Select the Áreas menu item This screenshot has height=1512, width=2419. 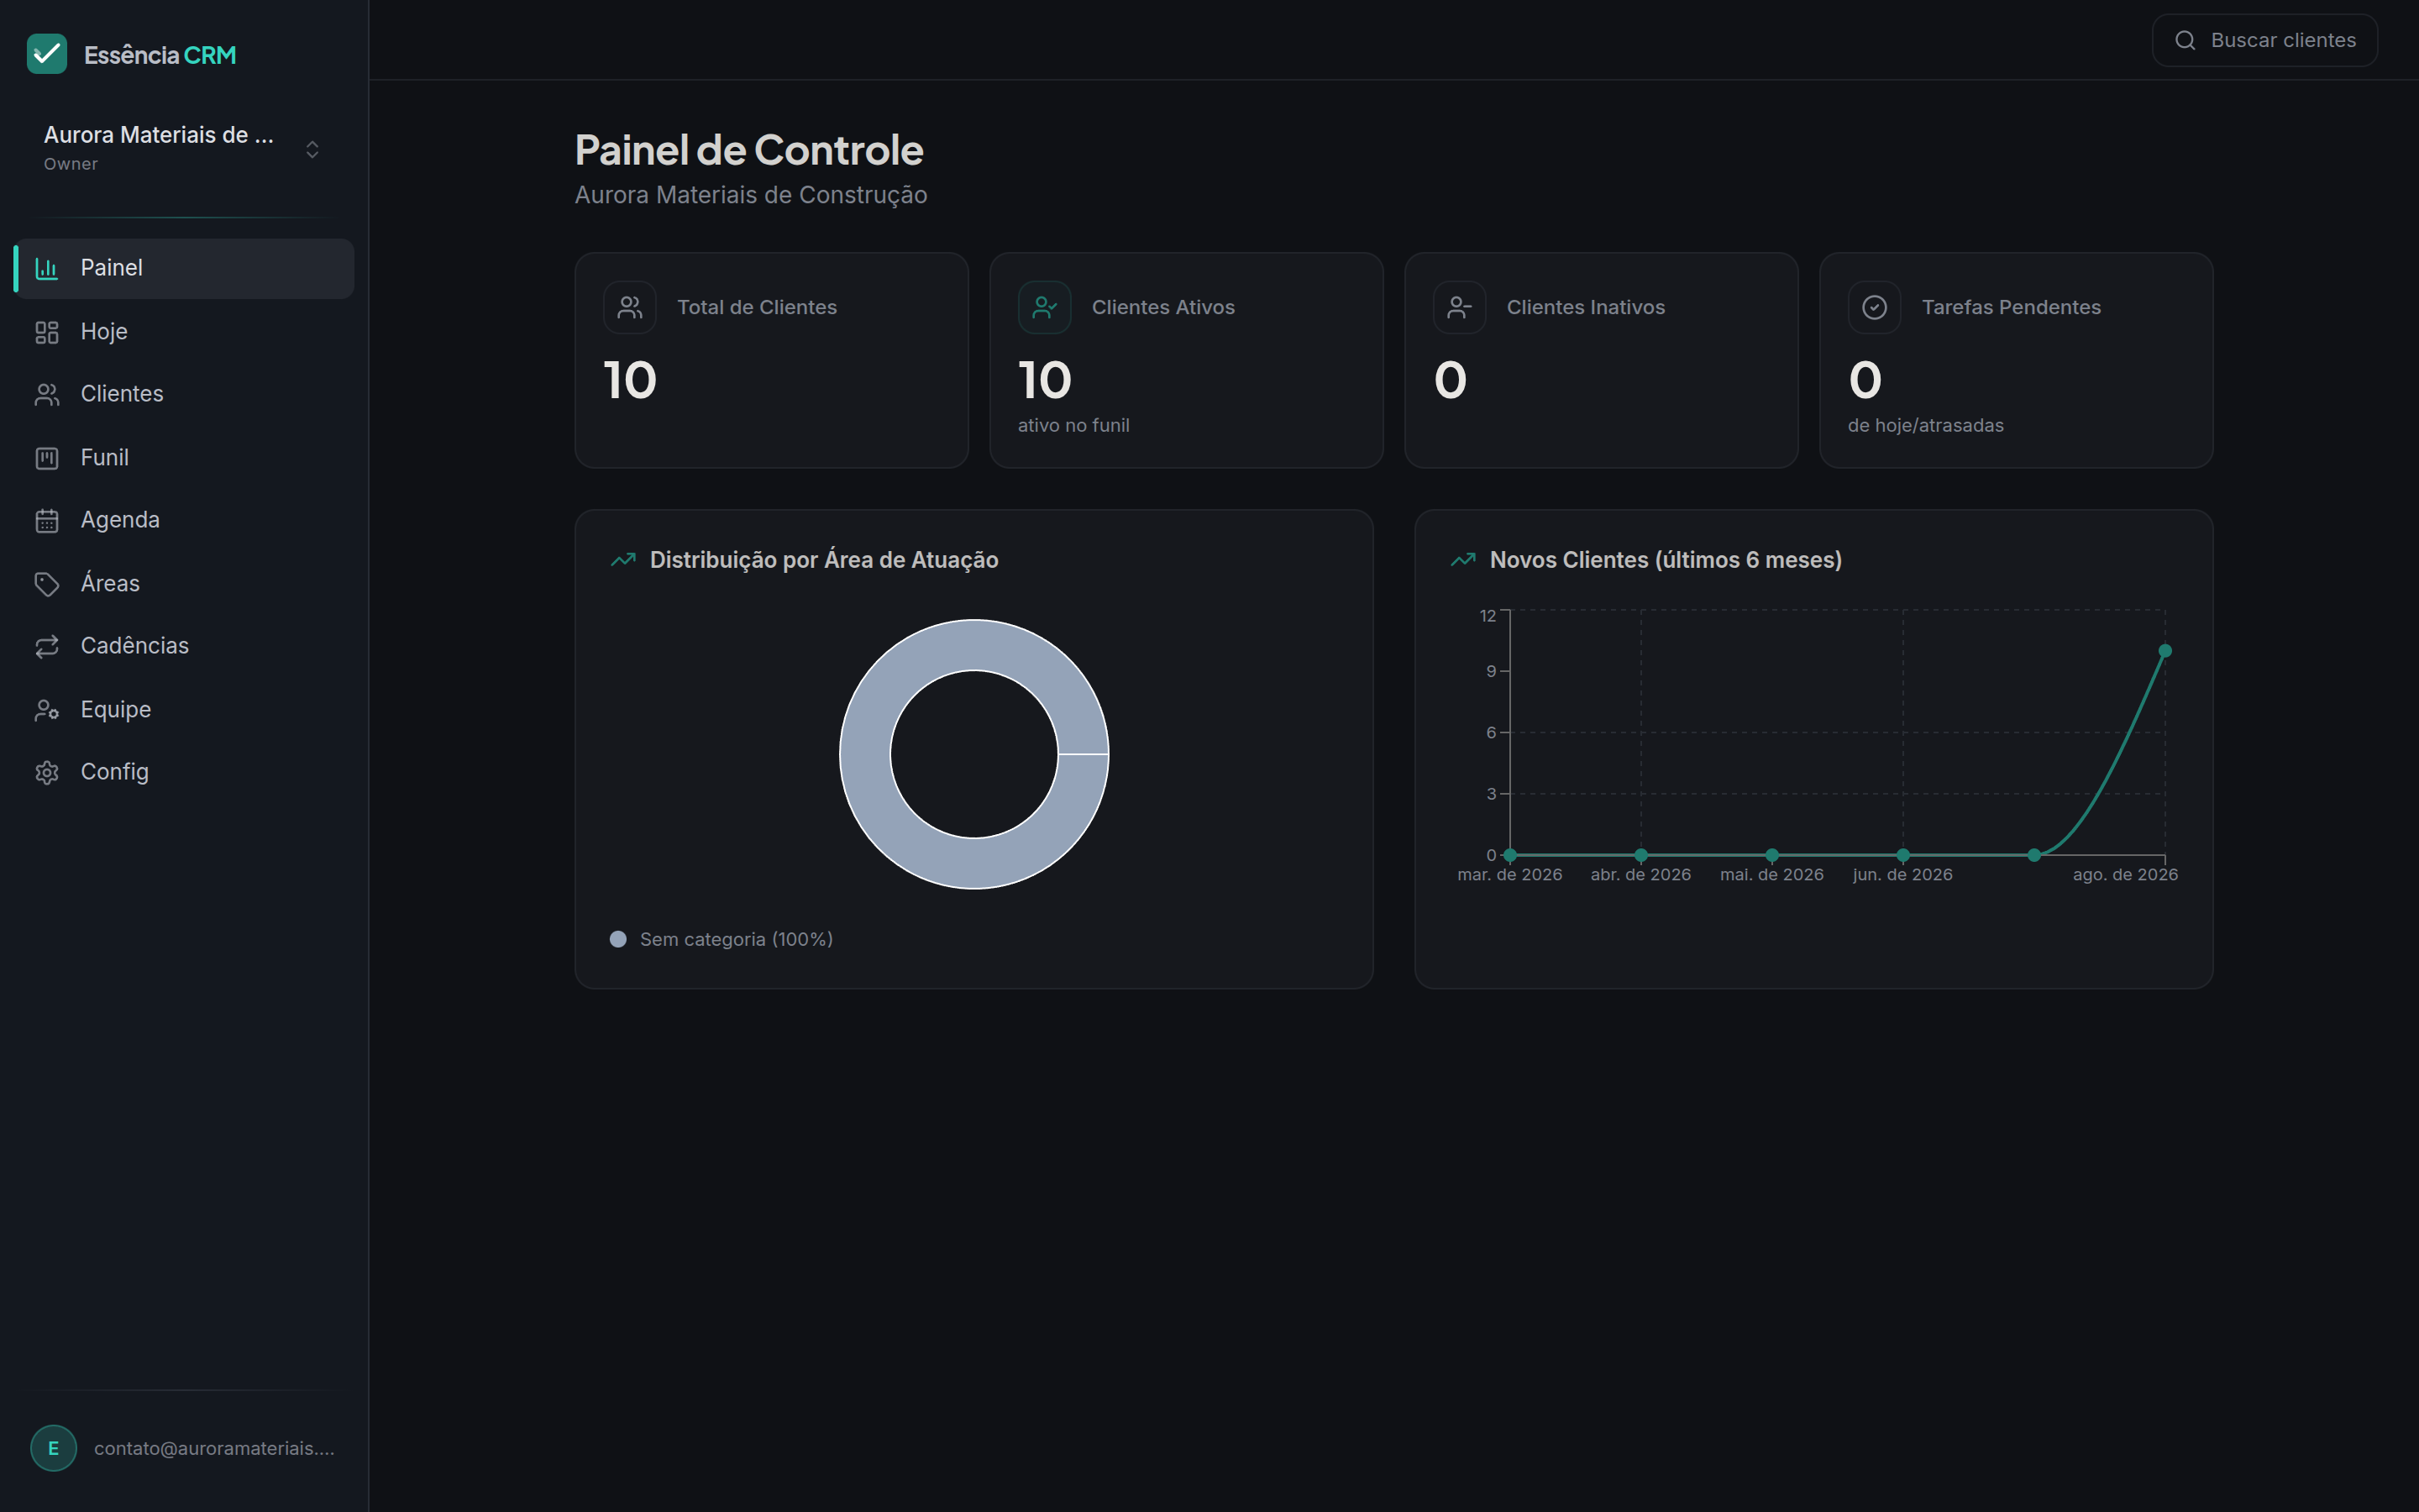pyautogui.click(x=184, y=584)
